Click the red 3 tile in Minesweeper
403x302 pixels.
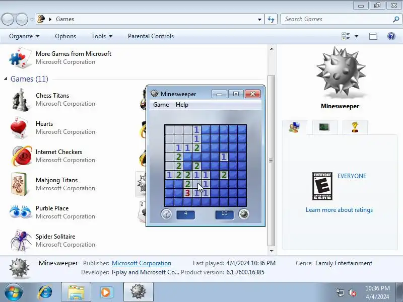coord(187,193)
